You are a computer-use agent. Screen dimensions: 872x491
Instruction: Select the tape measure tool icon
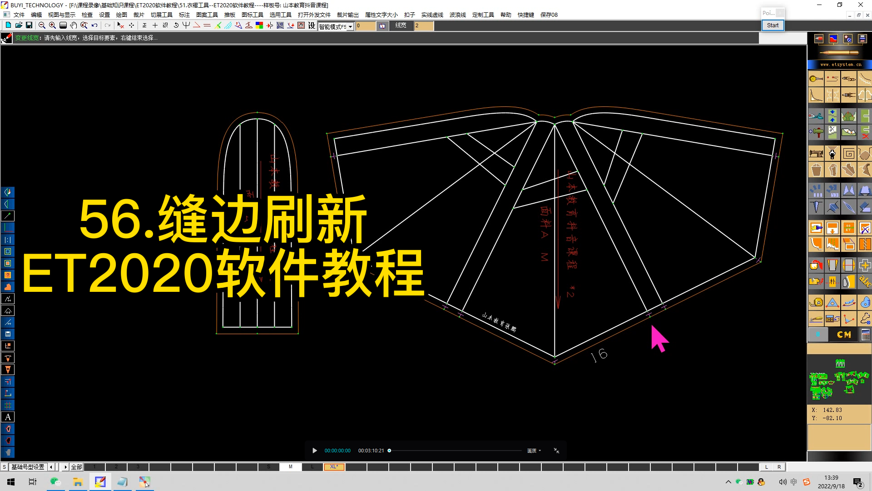[x=816, y=302]
